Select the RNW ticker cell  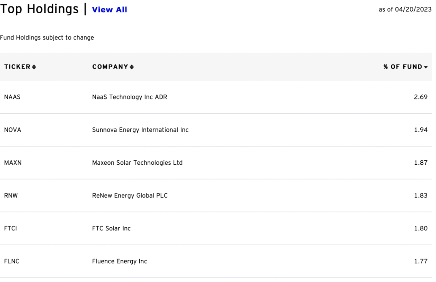pos(11,196)
